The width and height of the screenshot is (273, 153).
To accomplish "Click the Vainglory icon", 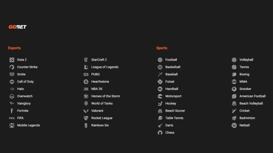I will point(12,104).
